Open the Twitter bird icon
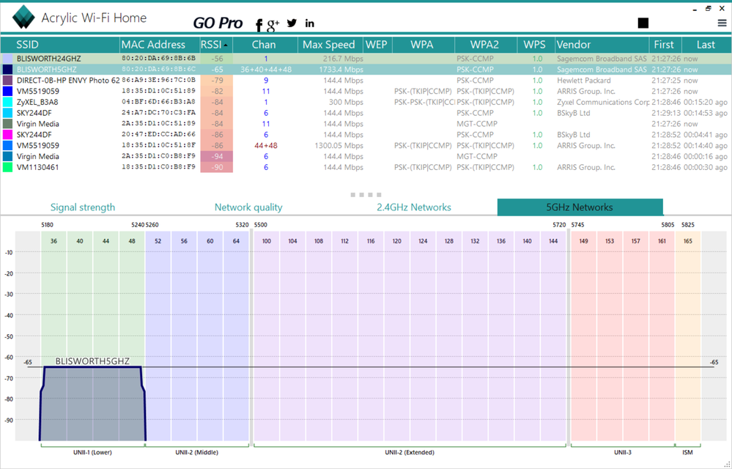732x469 pixels. coord(292,23)
